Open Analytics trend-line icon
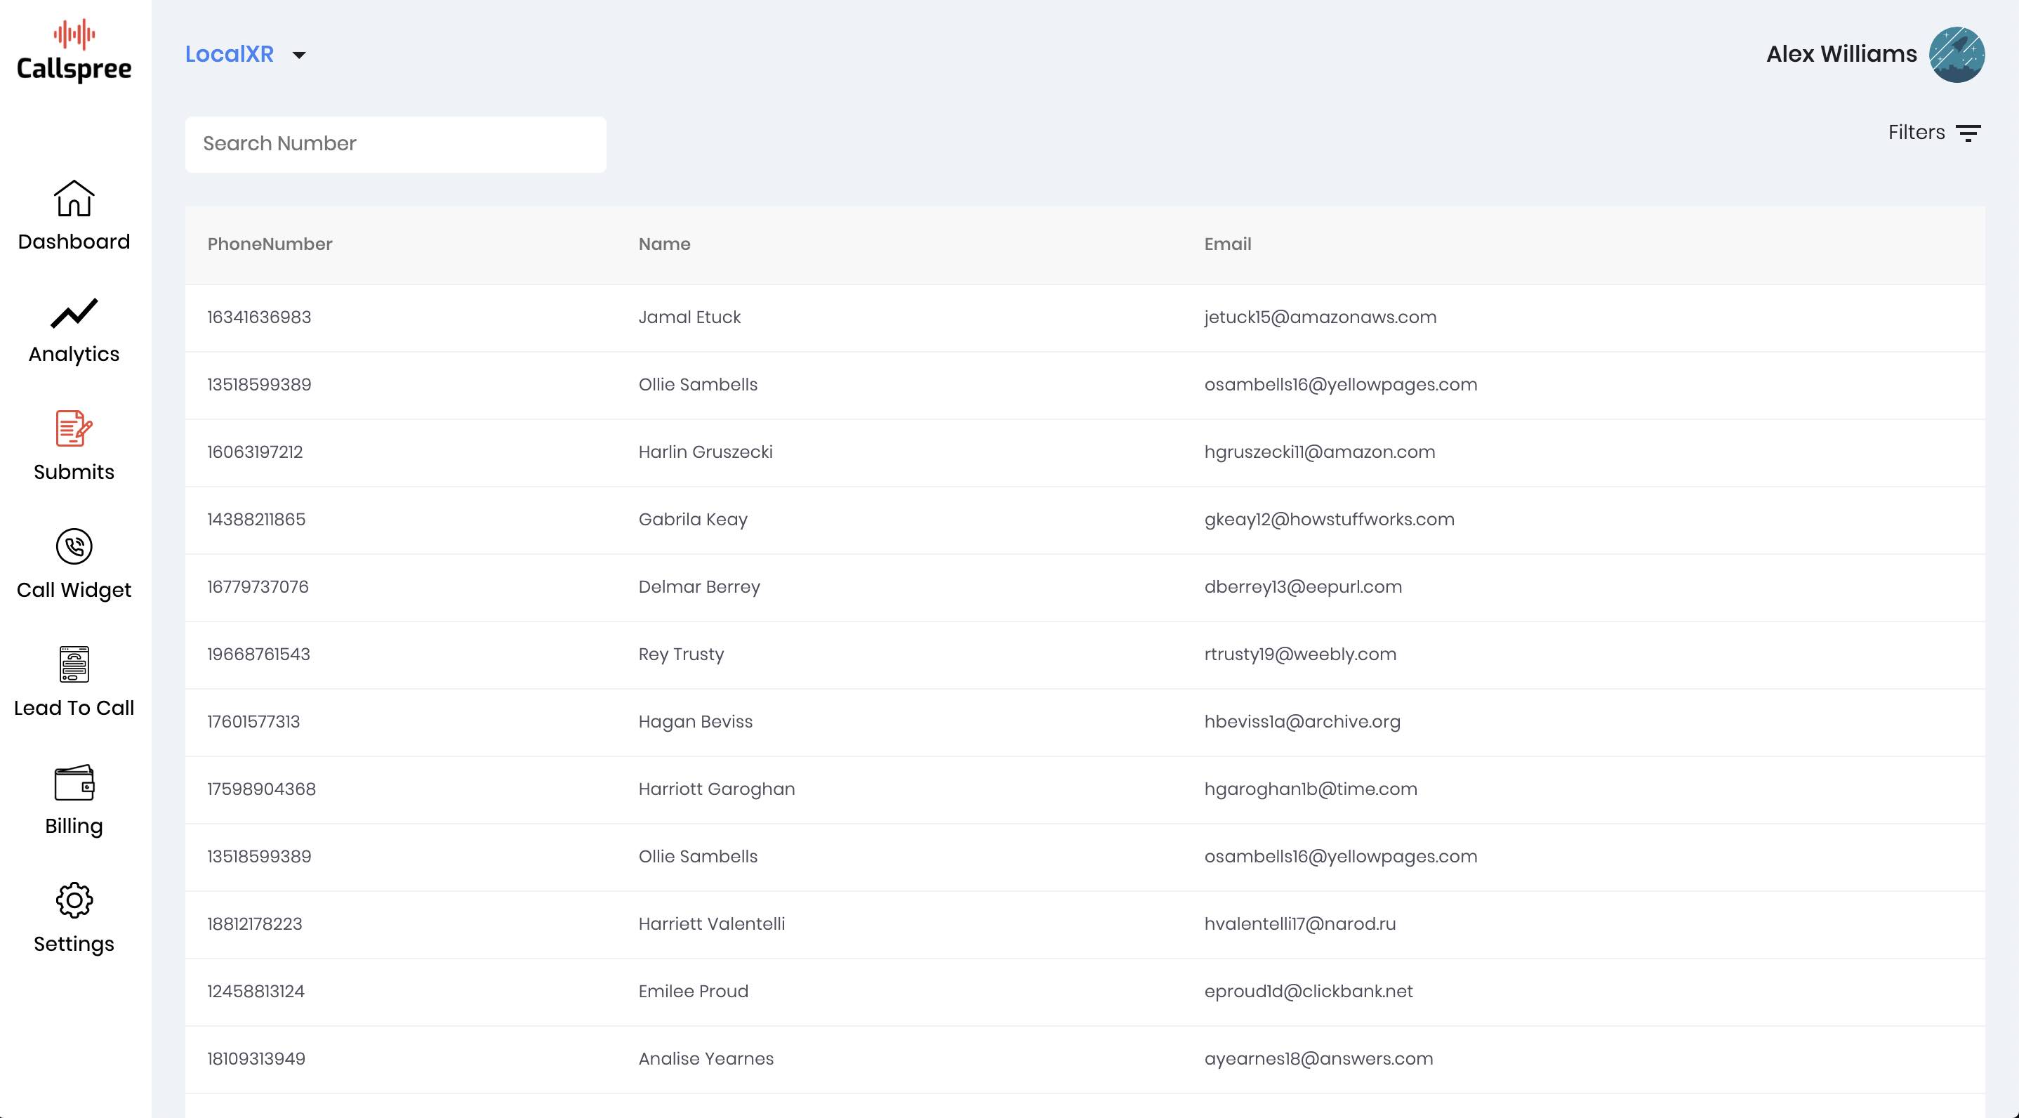 74,313
